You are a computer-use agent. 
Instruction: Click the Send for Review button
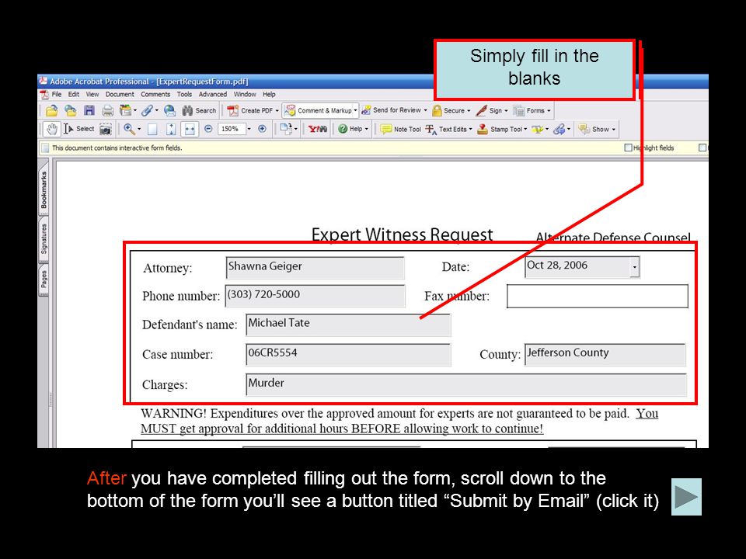(395, 110)
